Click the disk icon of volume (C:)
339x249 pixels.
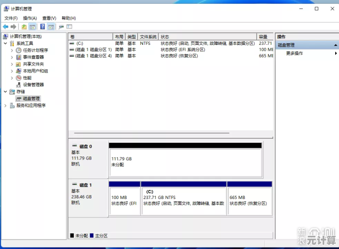click(x=72, y=43)
